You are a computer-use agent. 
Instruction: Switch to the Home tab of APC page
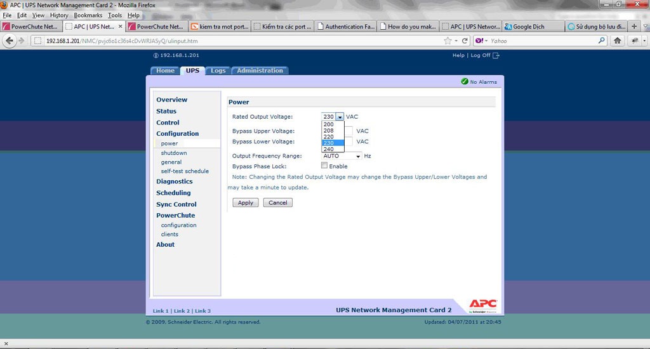165,70
